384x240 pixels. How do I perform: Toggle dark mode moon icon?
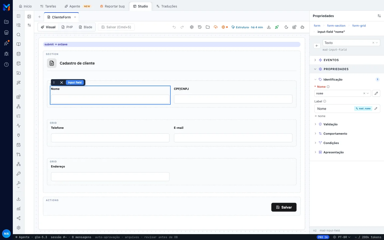pyautogui.click(x=286, y=27)
